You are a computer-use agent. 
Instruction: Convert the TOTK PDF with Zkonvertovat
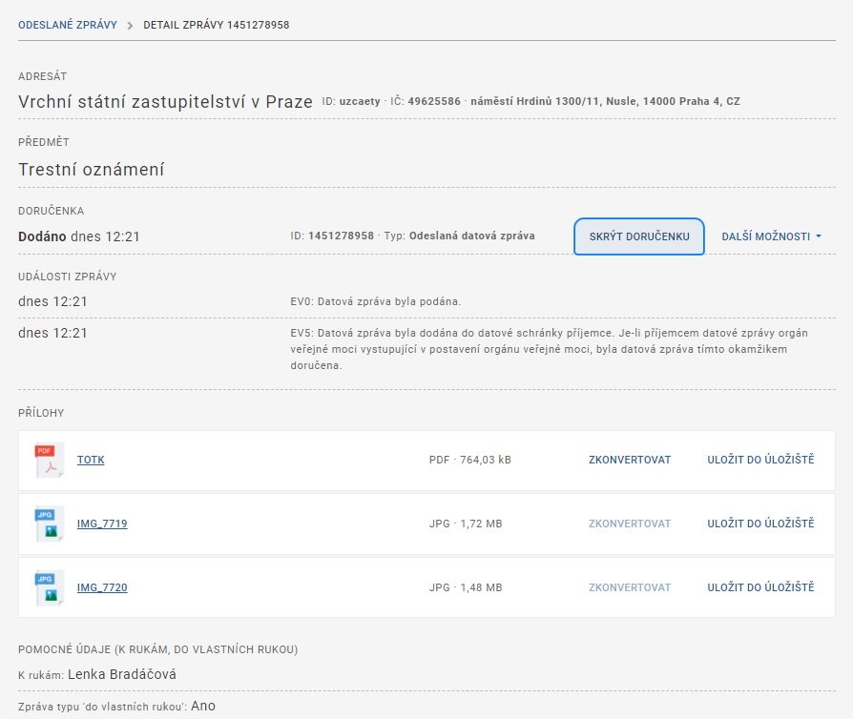point(630,460)
